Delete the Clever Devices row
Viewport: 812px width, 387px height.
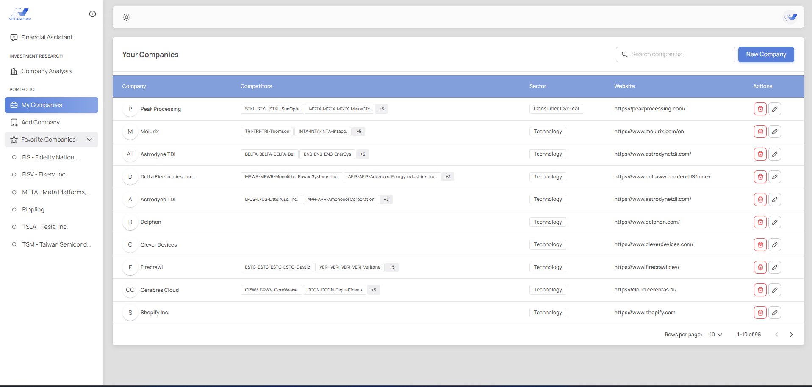coord(760,244)
